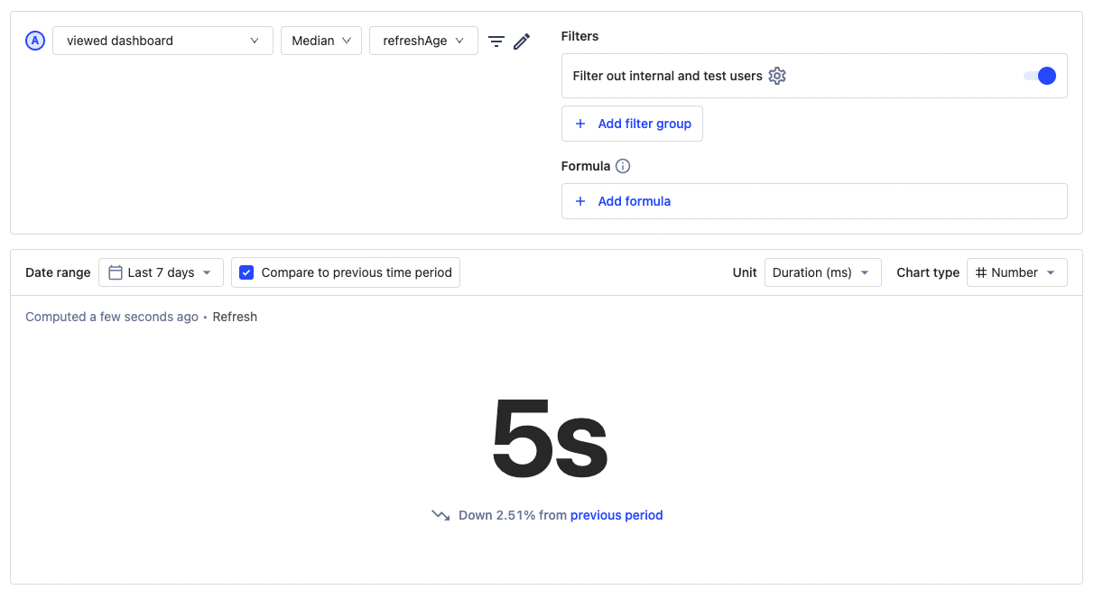Open settings gear on internal users filter
1094x599 pixels.
point(777,76)
